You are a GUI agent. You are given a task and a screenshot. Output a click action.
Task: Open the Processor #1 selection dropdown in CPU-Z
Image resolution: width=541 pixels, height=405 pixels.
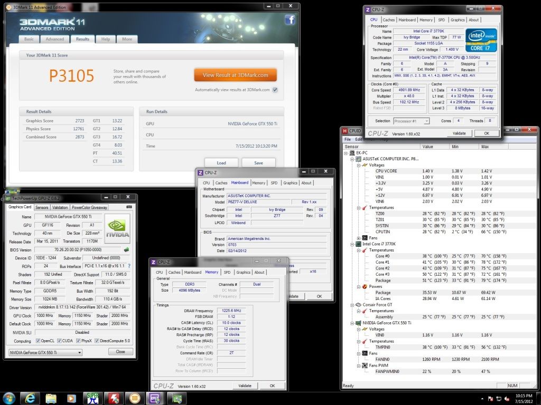click(411, 121)
